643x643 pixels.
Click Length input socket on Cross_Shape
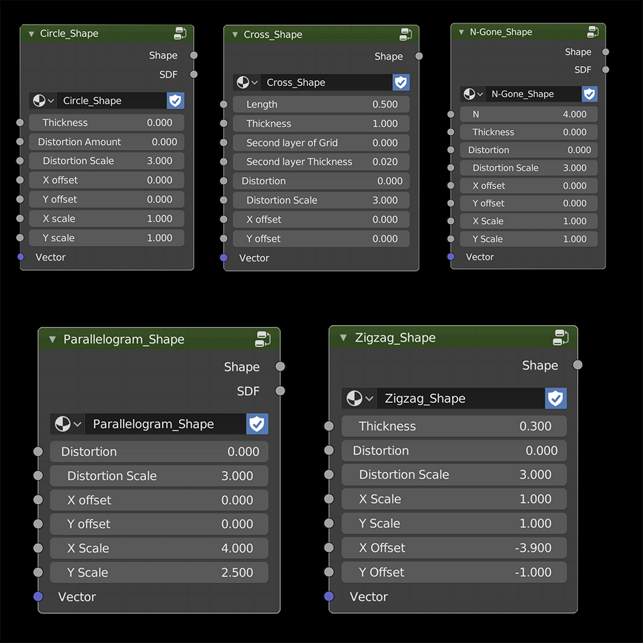click(223, 104)
